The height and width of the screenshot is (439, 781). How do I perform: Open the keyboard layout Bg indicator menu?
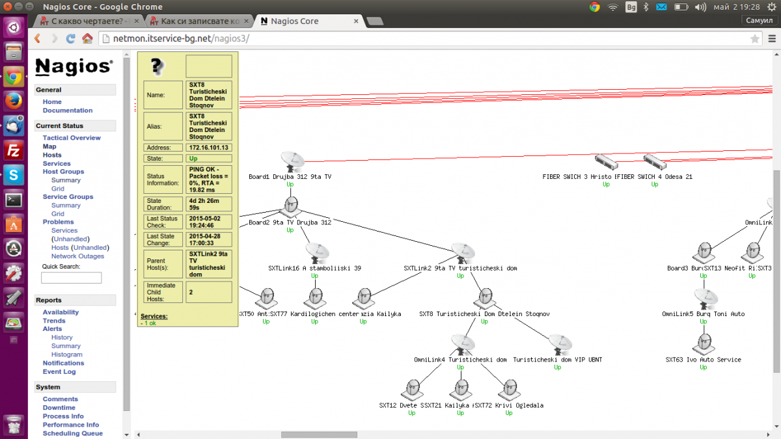tap(631, 7)
